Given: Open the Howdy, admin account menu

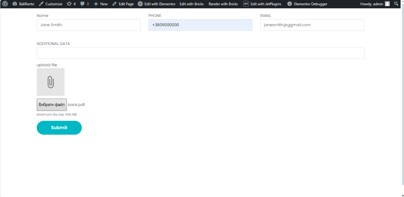Looking at the screenshot, I should pyautogui.click(x=371, y=4).
